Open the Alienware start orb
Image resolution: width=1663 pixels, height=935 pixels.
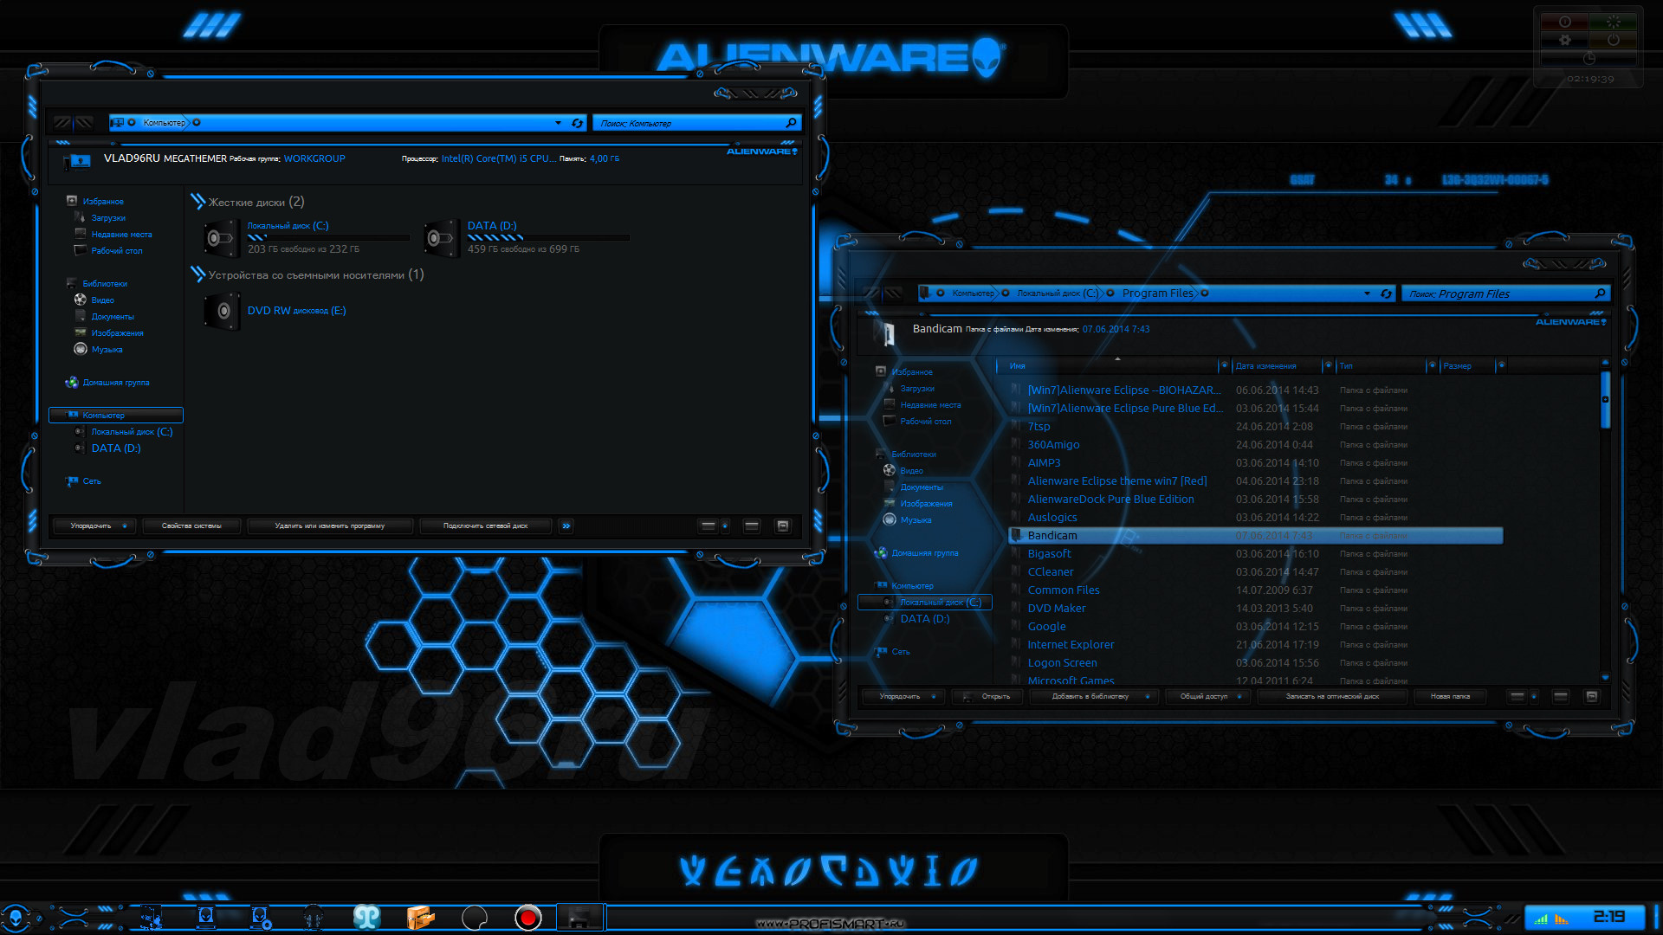16,917
